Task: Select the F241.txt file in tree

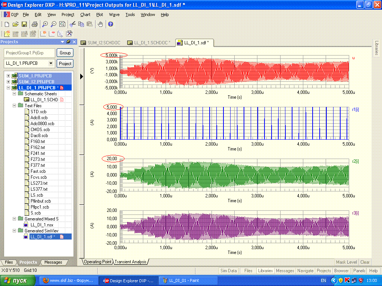Action: point(37,153)
